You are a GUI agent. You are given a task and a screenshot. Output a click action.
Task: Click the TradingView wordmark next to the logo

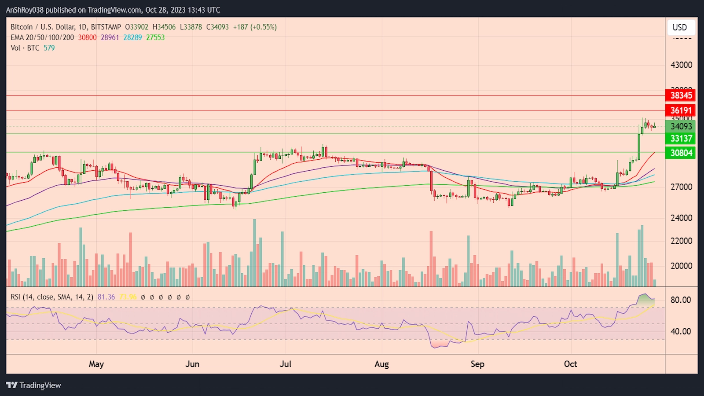click(x=40, y=385)
